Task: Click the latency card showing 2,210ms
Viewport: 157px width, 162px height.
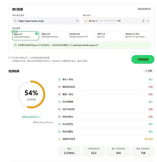Action: [69, 151]
